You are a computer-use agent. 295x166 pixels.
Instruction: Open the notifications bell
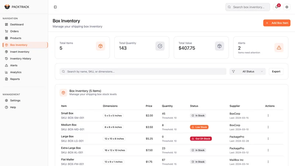click(277, 7)
